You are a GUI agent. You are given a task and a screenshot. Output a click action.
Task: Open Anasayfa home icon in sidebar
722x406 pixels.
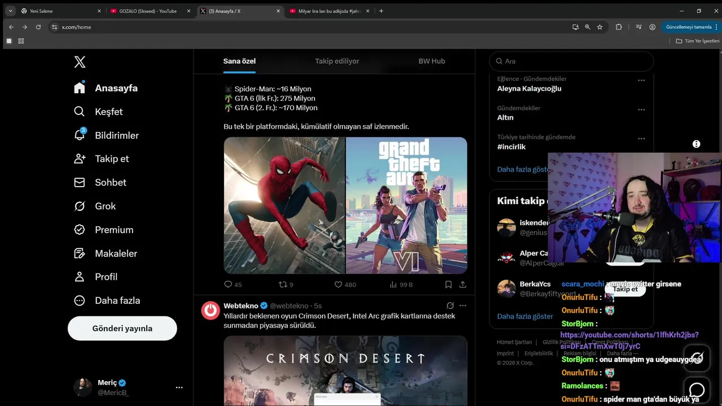pyautogui.click(x=80, y=88)
